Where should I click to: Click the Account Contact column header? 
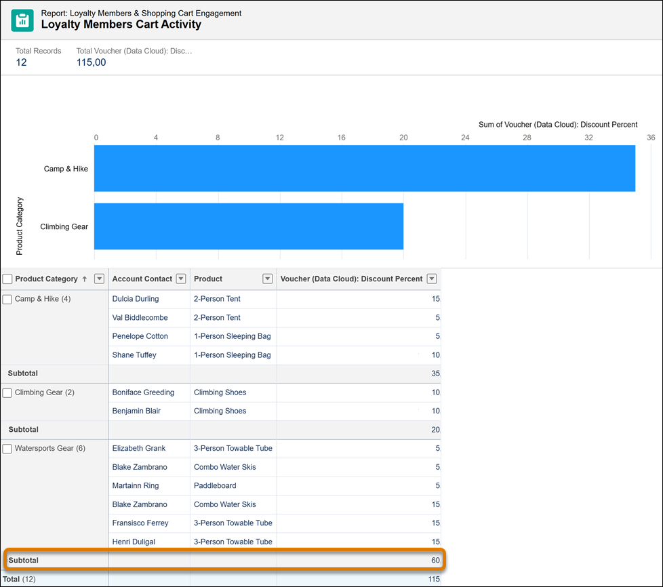(142, 279)
